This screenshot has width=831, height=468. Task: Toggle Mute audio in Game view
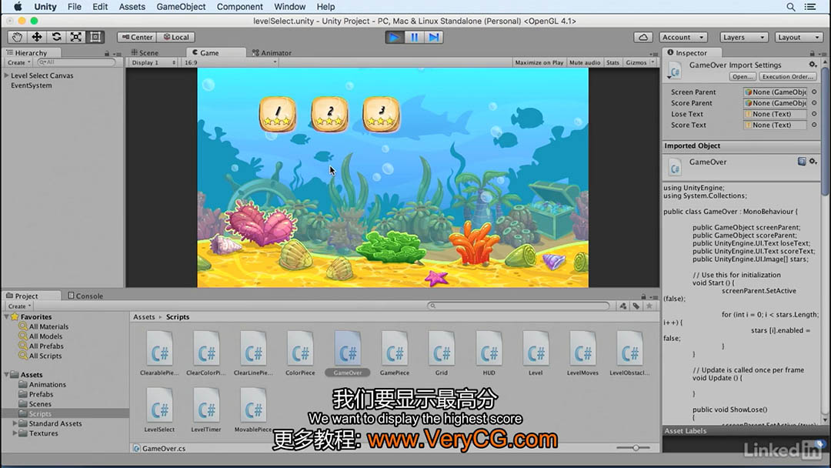tap(585, 62)
